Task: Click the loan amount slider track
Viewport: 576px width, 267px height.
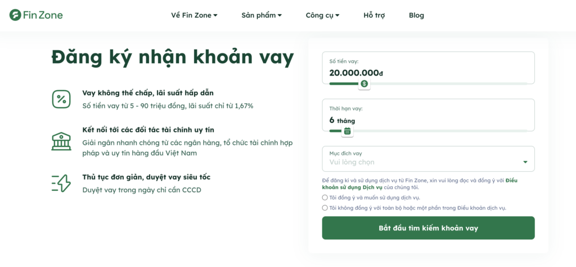Action: 450,83
